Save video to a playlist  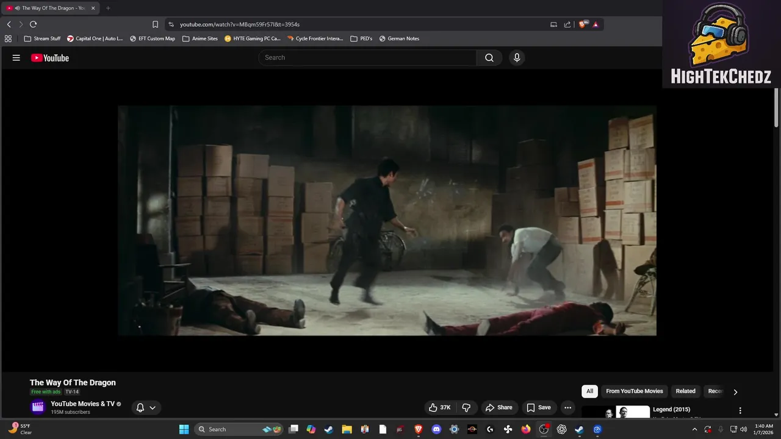pos(538,407)
